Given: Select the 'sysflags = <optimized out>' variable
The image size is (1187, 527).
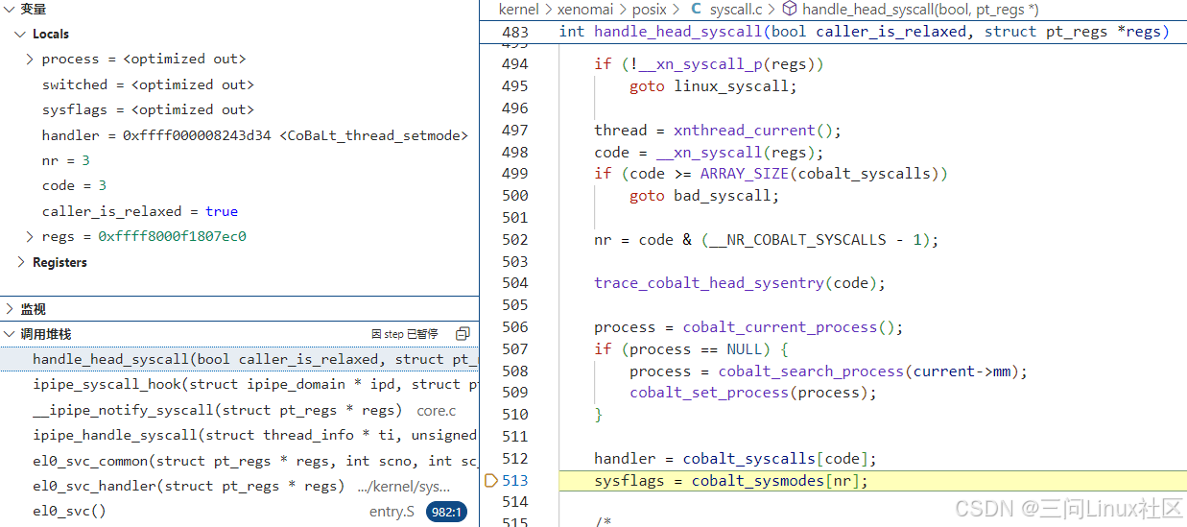Looking at the screenshot, I should tap(148, 109).
